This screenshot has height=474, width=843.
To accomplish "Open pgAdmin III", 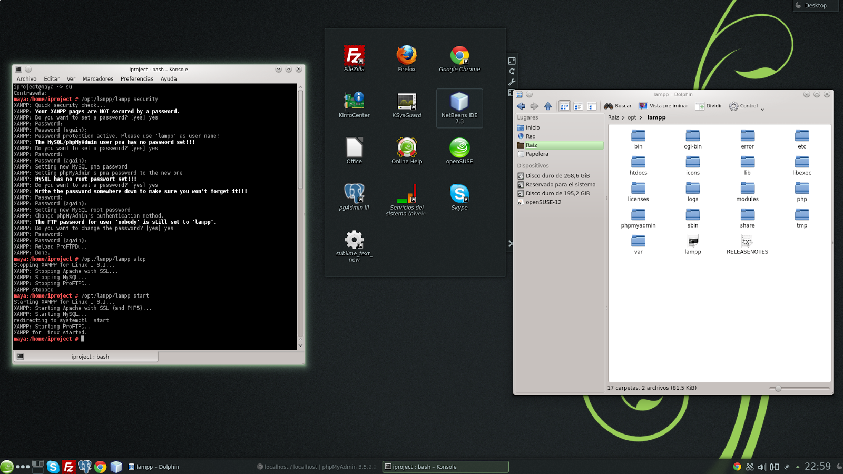I will 354,192.
